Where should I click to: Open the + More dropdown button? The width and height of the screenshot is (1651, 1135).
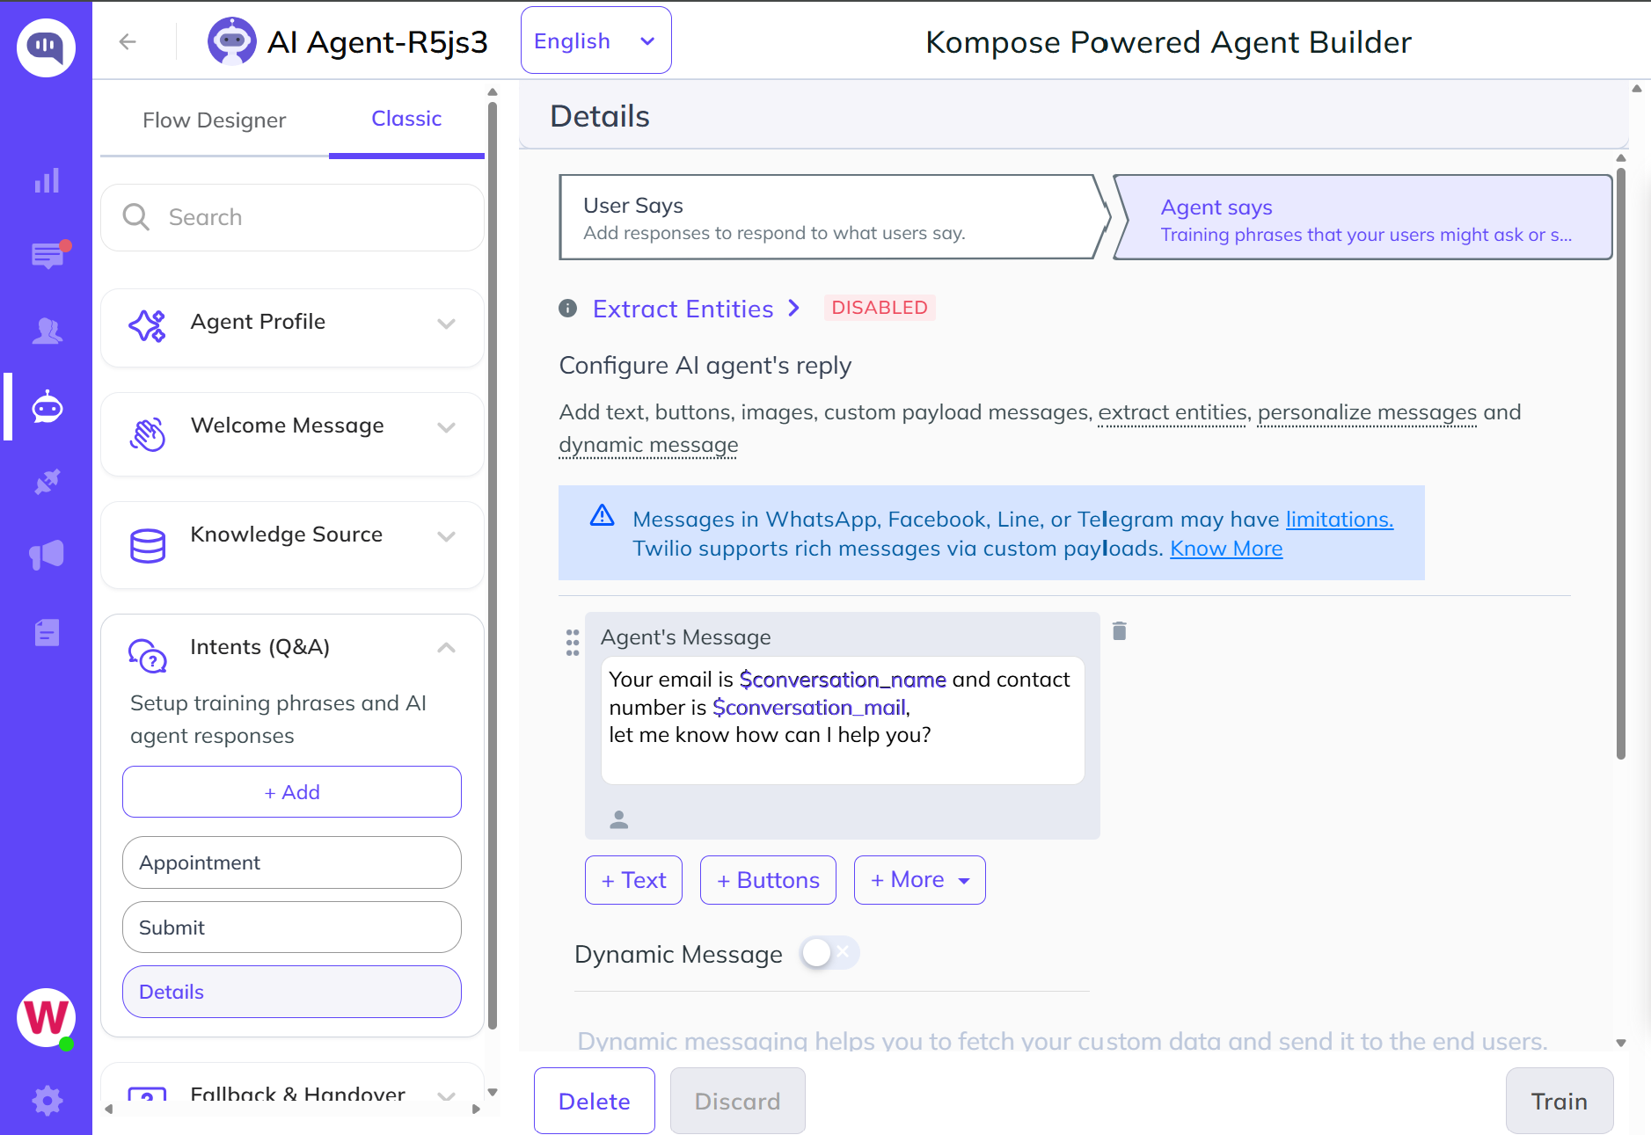pyautogui.click(x=919, y=880)
